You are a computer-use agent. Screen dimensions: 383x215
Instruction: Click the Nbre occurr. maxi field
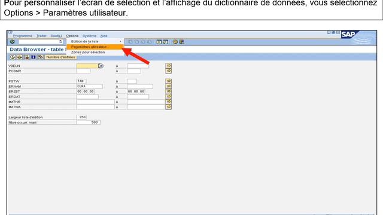[x=89, y=122]
